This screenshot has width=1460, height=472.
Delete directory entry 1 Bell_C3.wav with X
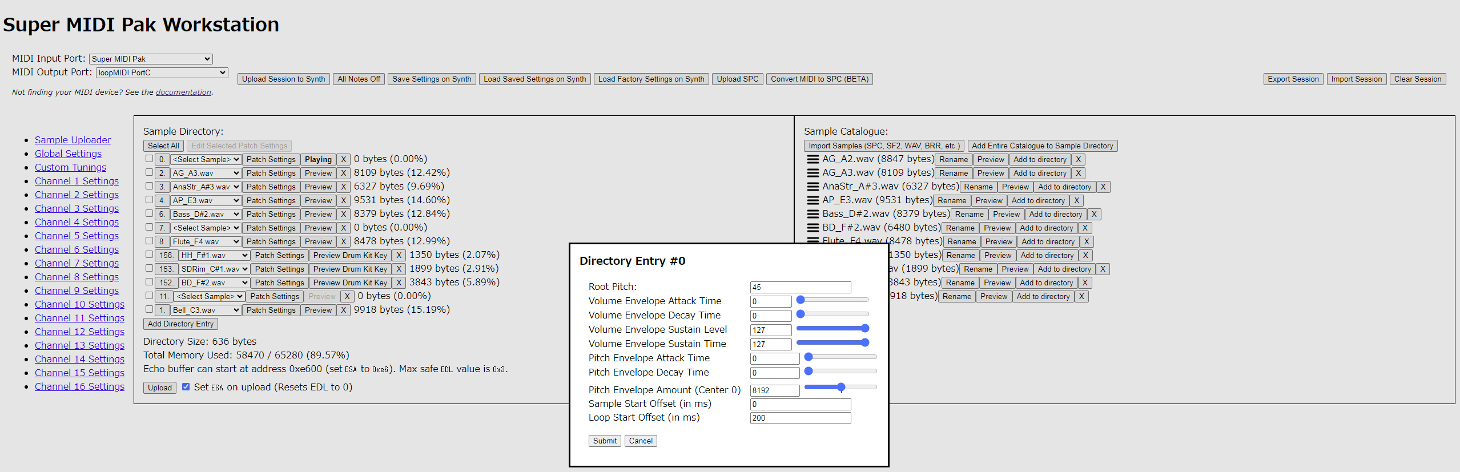(x=343, y=310)
